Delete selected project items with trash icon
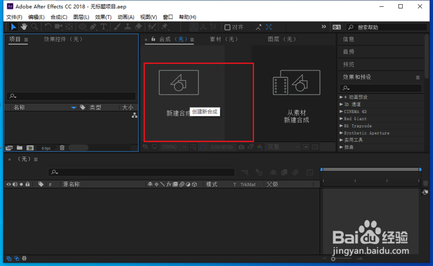Image resolution: width=433 pixels, height=266 pixels. pyautogui.click(x=62, y=148)
